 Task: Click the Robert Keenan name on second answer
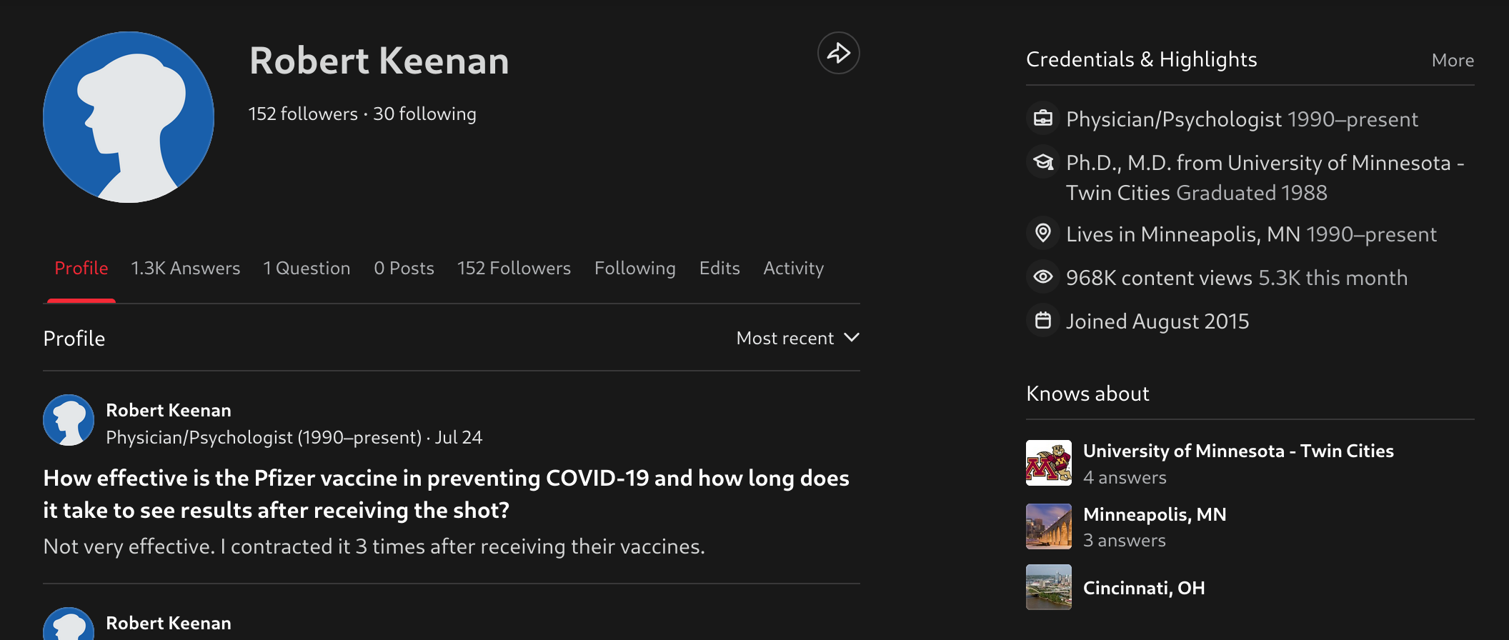pyautogui.click(x=169, y=624)
